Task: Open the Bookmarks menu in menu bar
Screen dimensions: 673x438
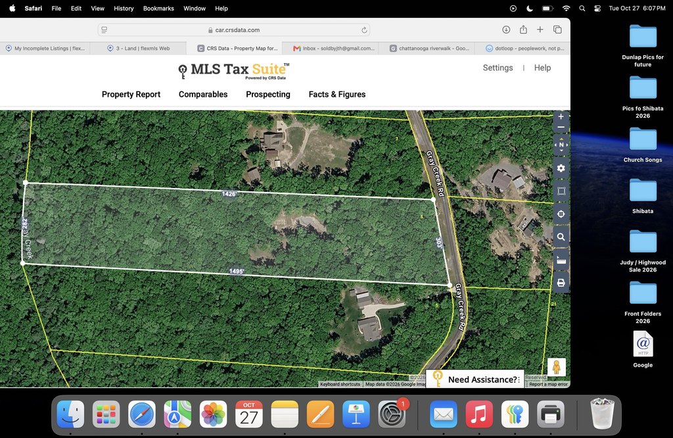Action: [158, 8]
